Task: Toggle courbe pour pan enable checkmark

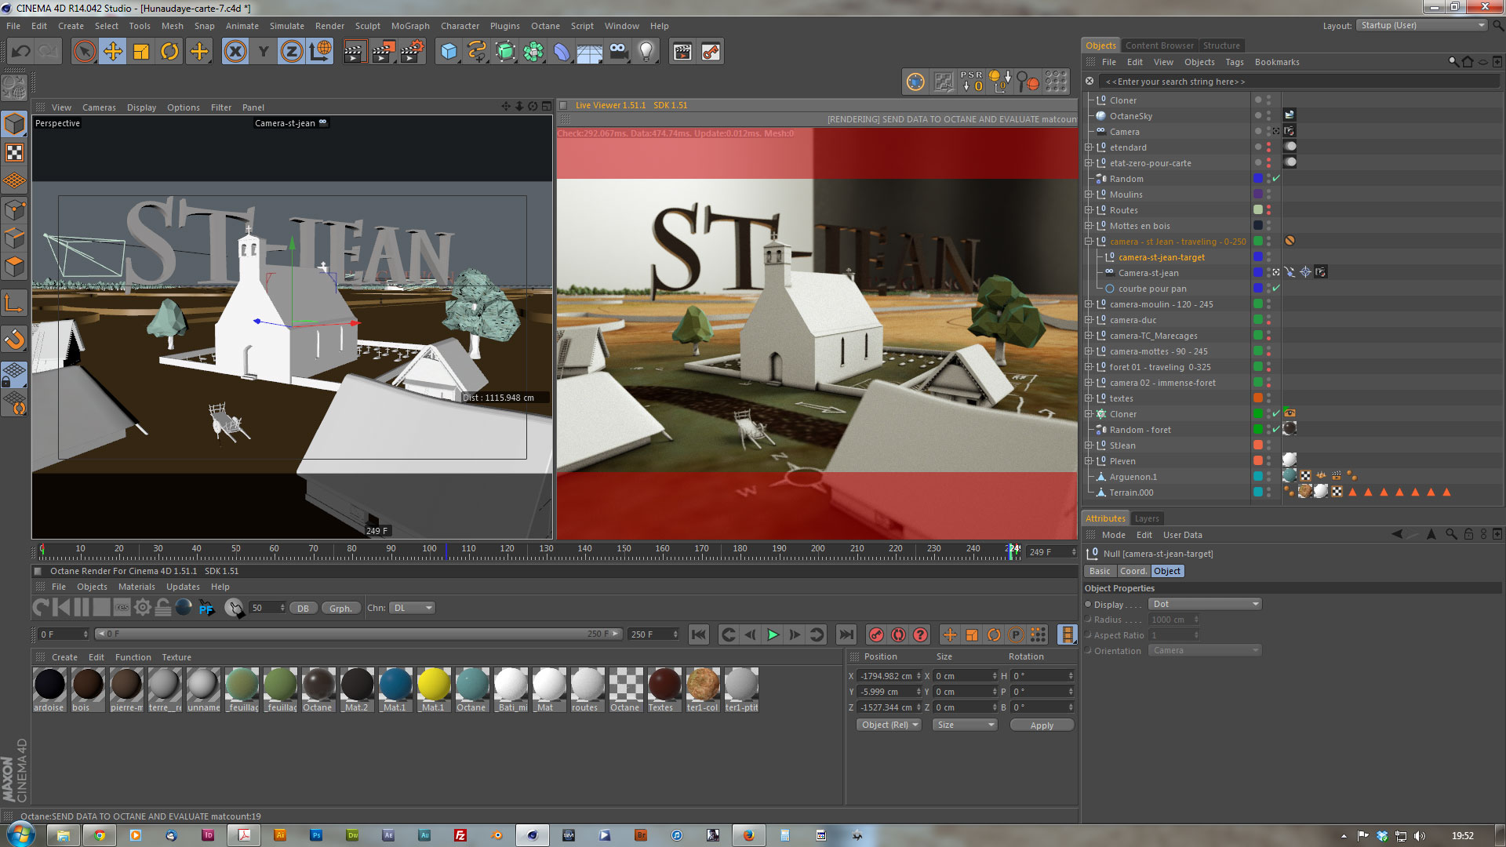Action: 1276,289
